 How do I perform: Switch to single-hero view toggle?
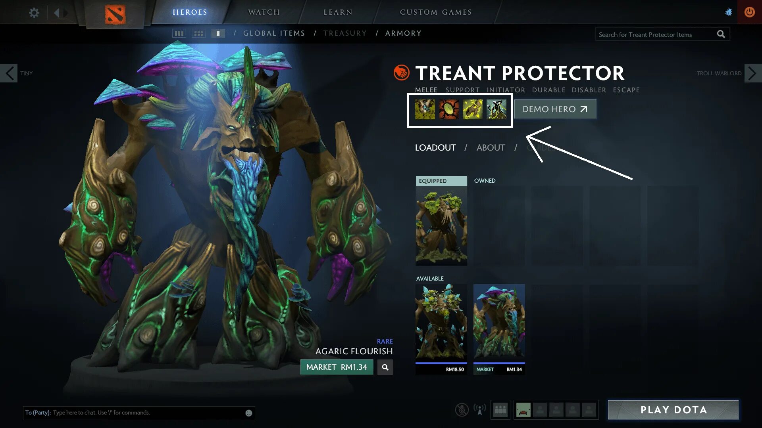click(218, 34)
